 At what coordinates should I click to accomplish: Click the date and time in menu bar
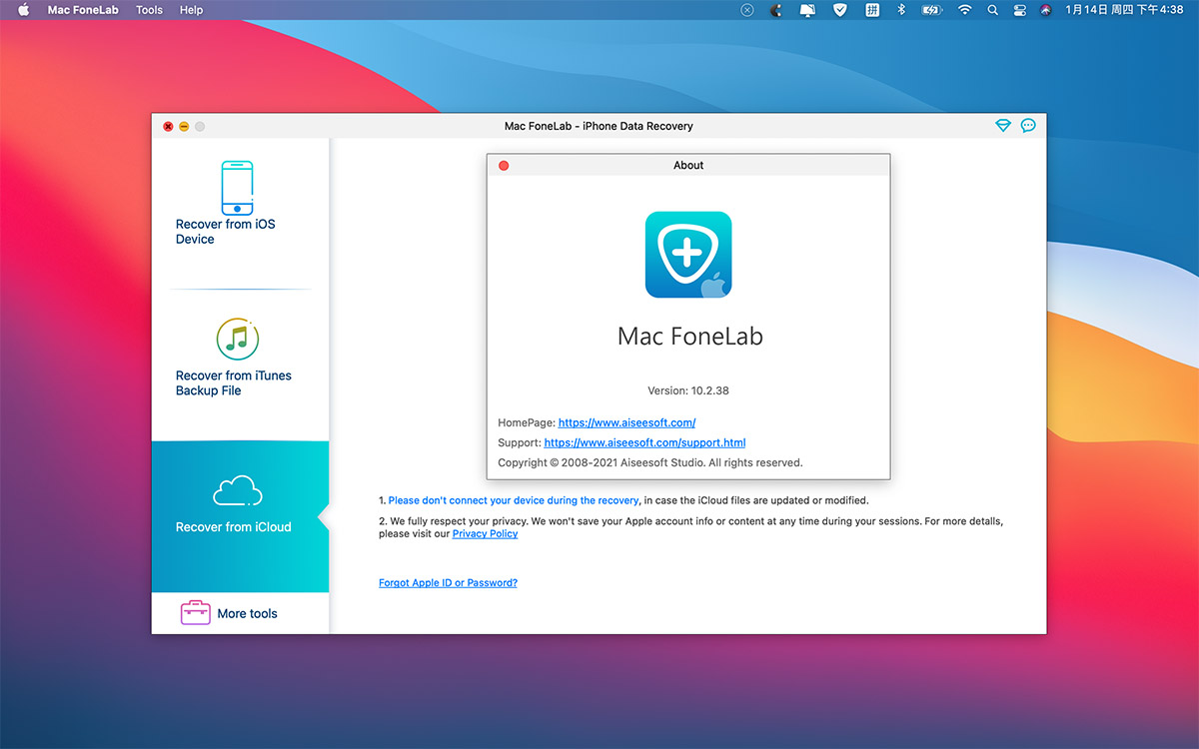[x=1124, y=10]
